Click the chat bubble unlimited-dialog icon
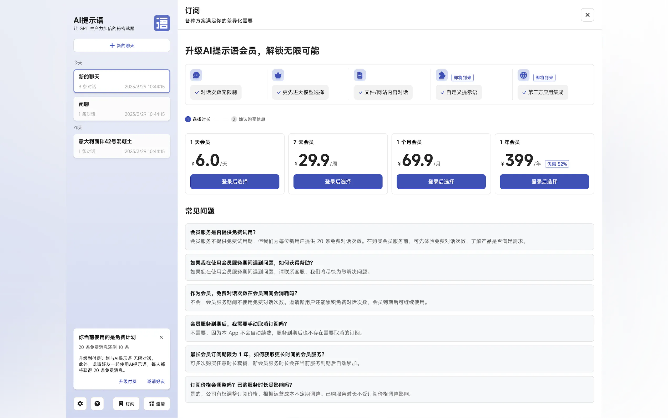 [x=196, y=75]
